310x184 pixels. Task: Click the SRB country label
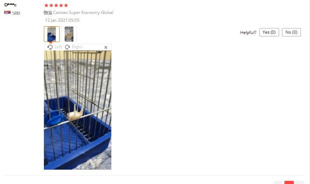[x=16, y=13]
